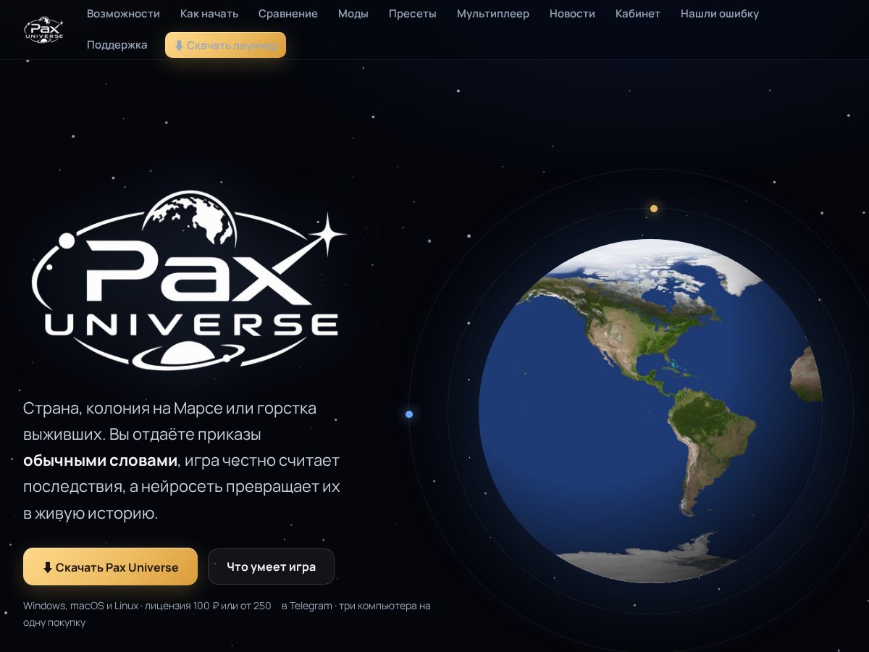Go to Как начать section

point(209,14)
